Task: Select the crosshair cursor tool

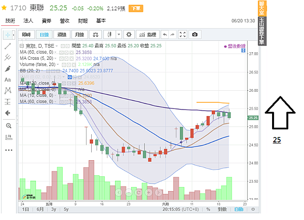Action: point(8,35)
